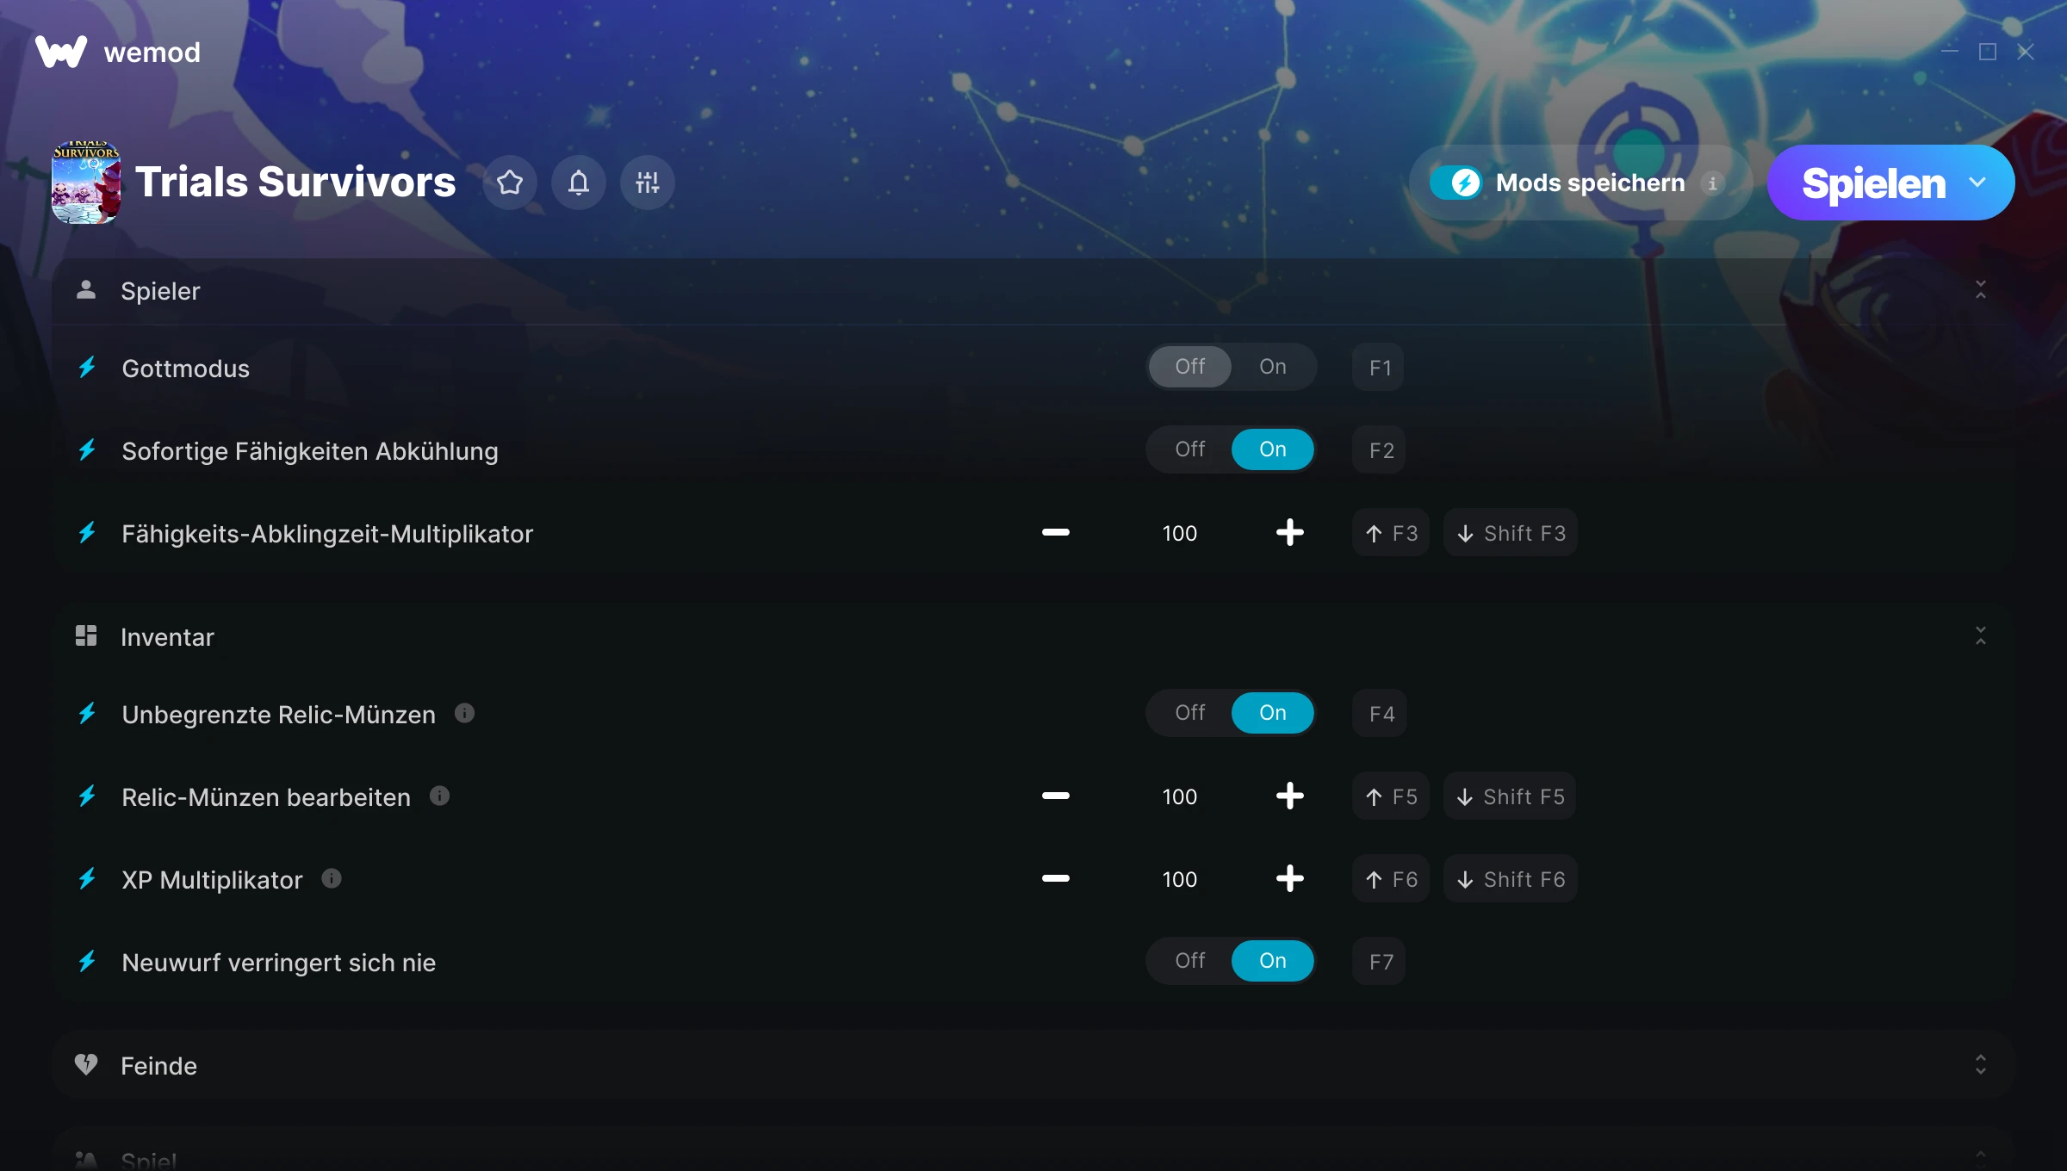This screenshot has width=2067, height=1171.
Task: Select On for Unbegrenzte Relic-Münzen
Action: point(1273,713)
